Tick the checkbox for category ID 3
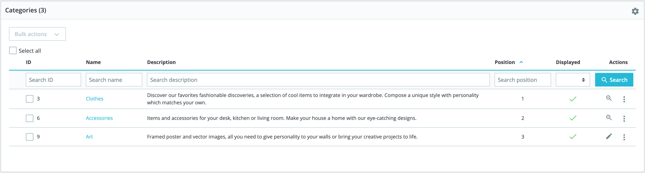Image resolution: width=645 pixels, height=173 pixels. point(30,99)
